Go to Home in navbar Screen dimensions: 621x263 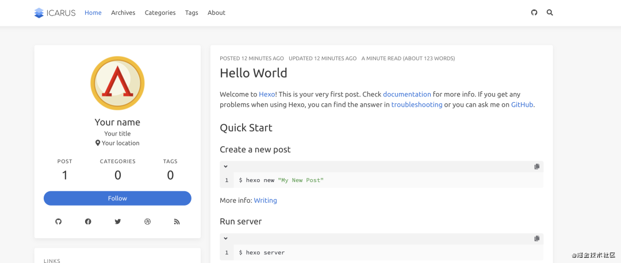(x=93, y=13)
